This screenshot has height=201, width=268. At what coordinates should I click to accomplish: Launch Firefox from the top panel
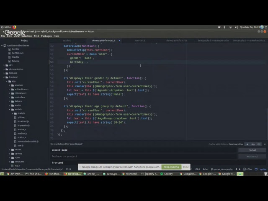click(x=14, y=27)
